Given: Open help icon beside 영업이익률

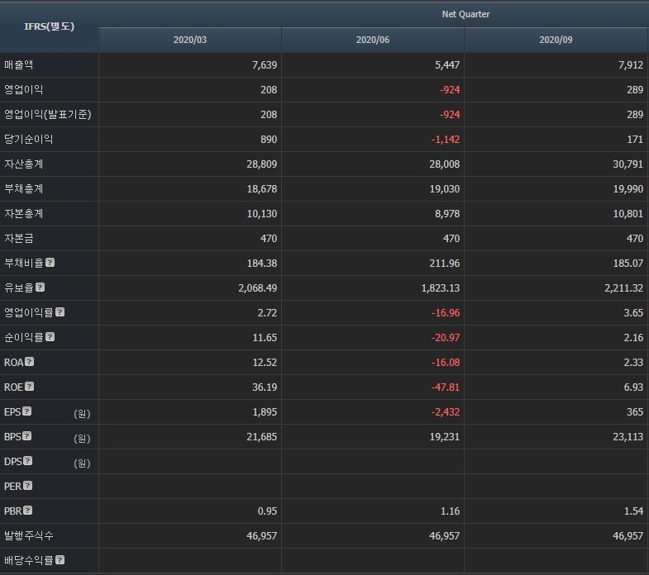Looking at the screenshot, I should click(x=60, y=312).
